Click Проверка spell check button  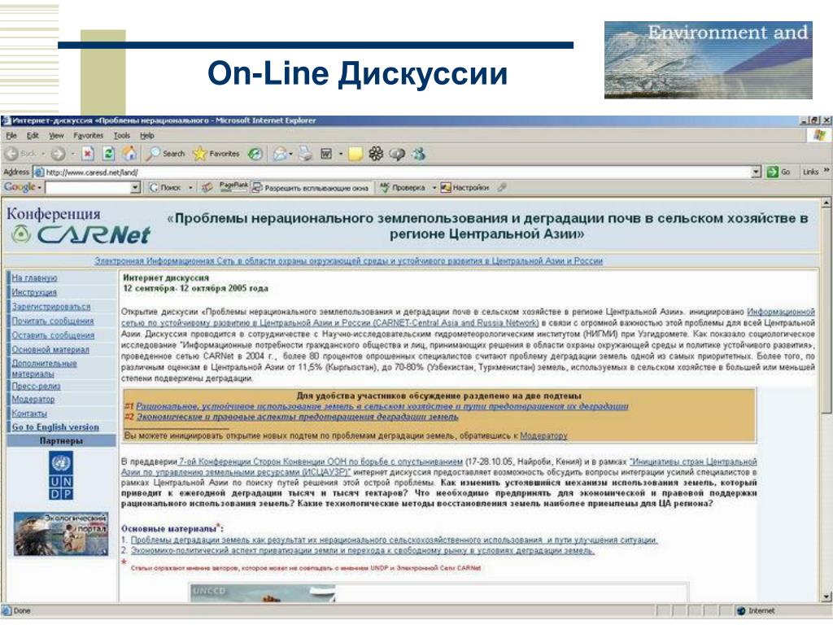[402, 188]
